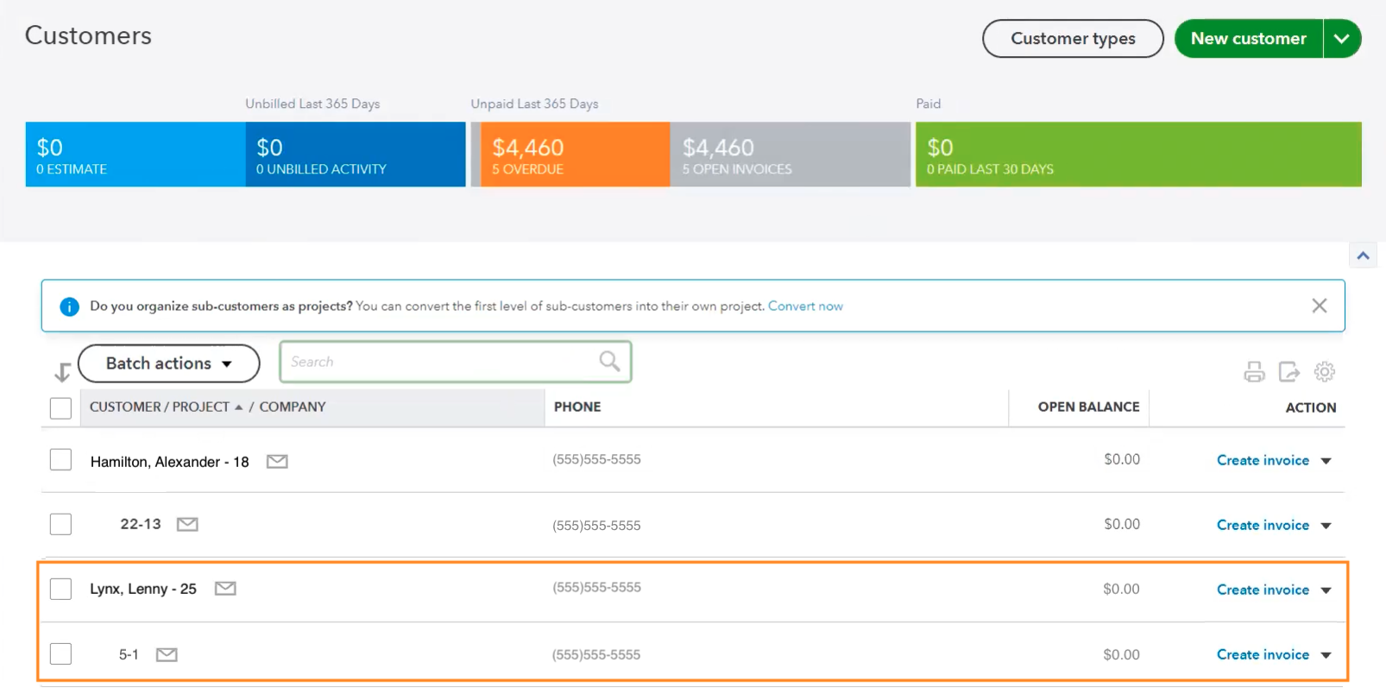Click the envelope icon beside Lynx, Lenny - 25
The image size is (1386, 688).
click(225, 589)
